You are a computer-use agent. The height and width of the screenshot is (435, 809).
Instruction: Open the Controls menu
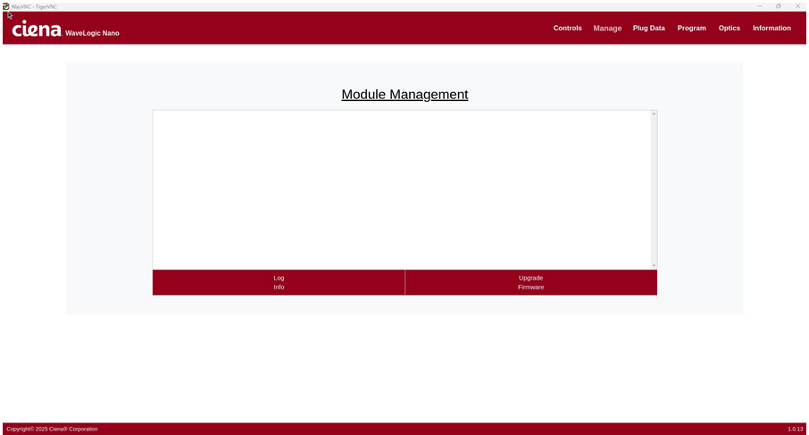pos(567,28)
